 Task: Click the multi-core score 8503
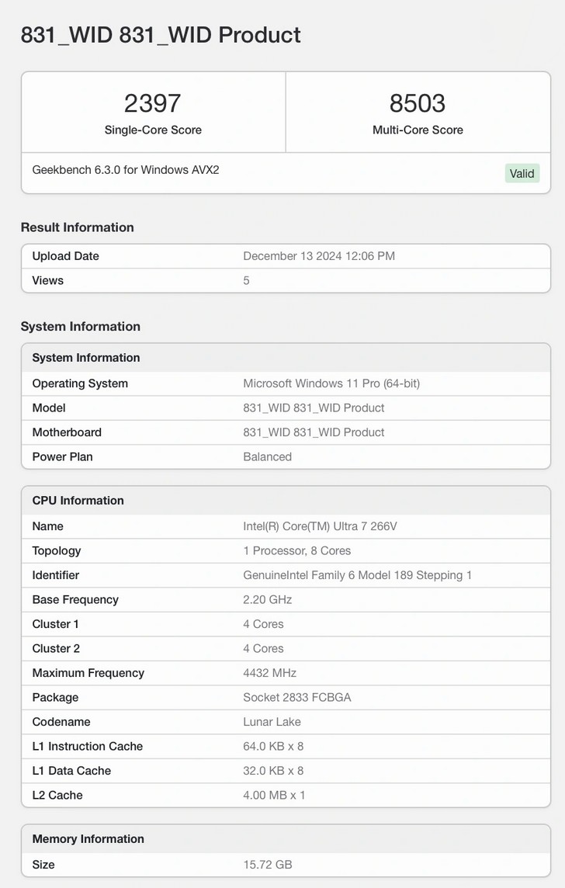418,103
